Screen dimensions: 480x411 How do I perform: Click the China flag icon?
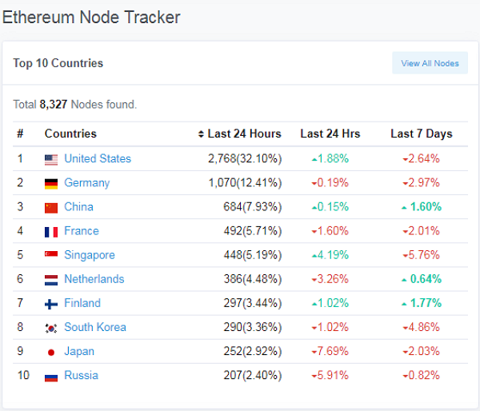pyautogui.click(x=51, y=208)
